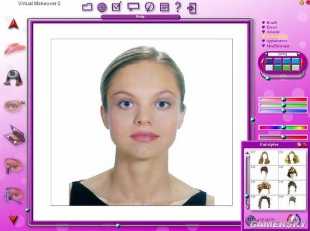The width and height of the screenshot is (310, 231).
Task: Choose Modification from the right menu
Action: point(278,46)
